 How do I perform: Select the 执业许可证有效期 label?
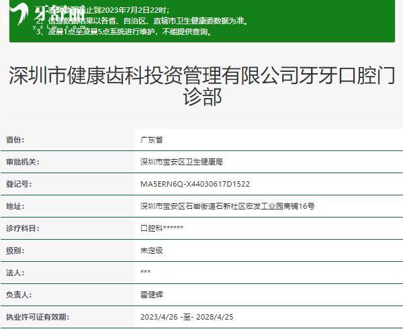[x=38, y=317]
